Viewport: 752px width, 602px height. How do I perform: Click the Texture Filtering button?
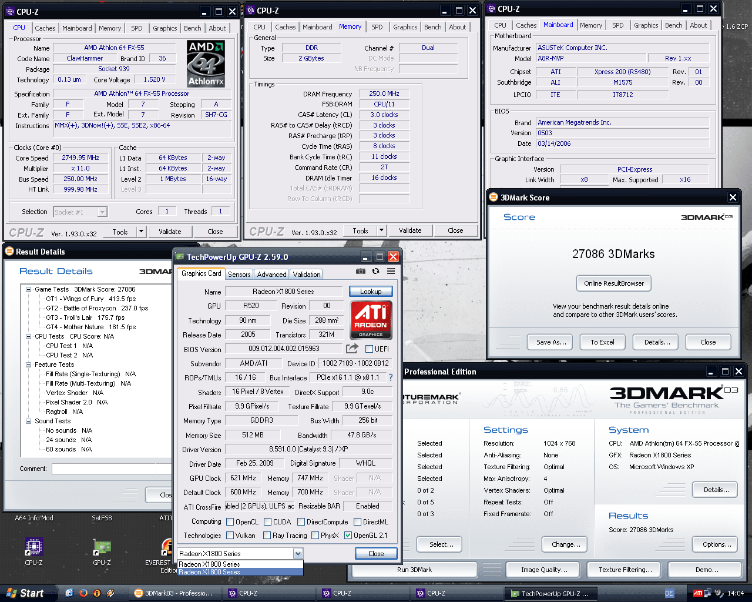(625, 570)
